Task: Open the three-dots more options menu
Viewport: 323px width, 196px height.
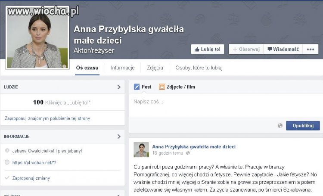Action: coord(311,49)
